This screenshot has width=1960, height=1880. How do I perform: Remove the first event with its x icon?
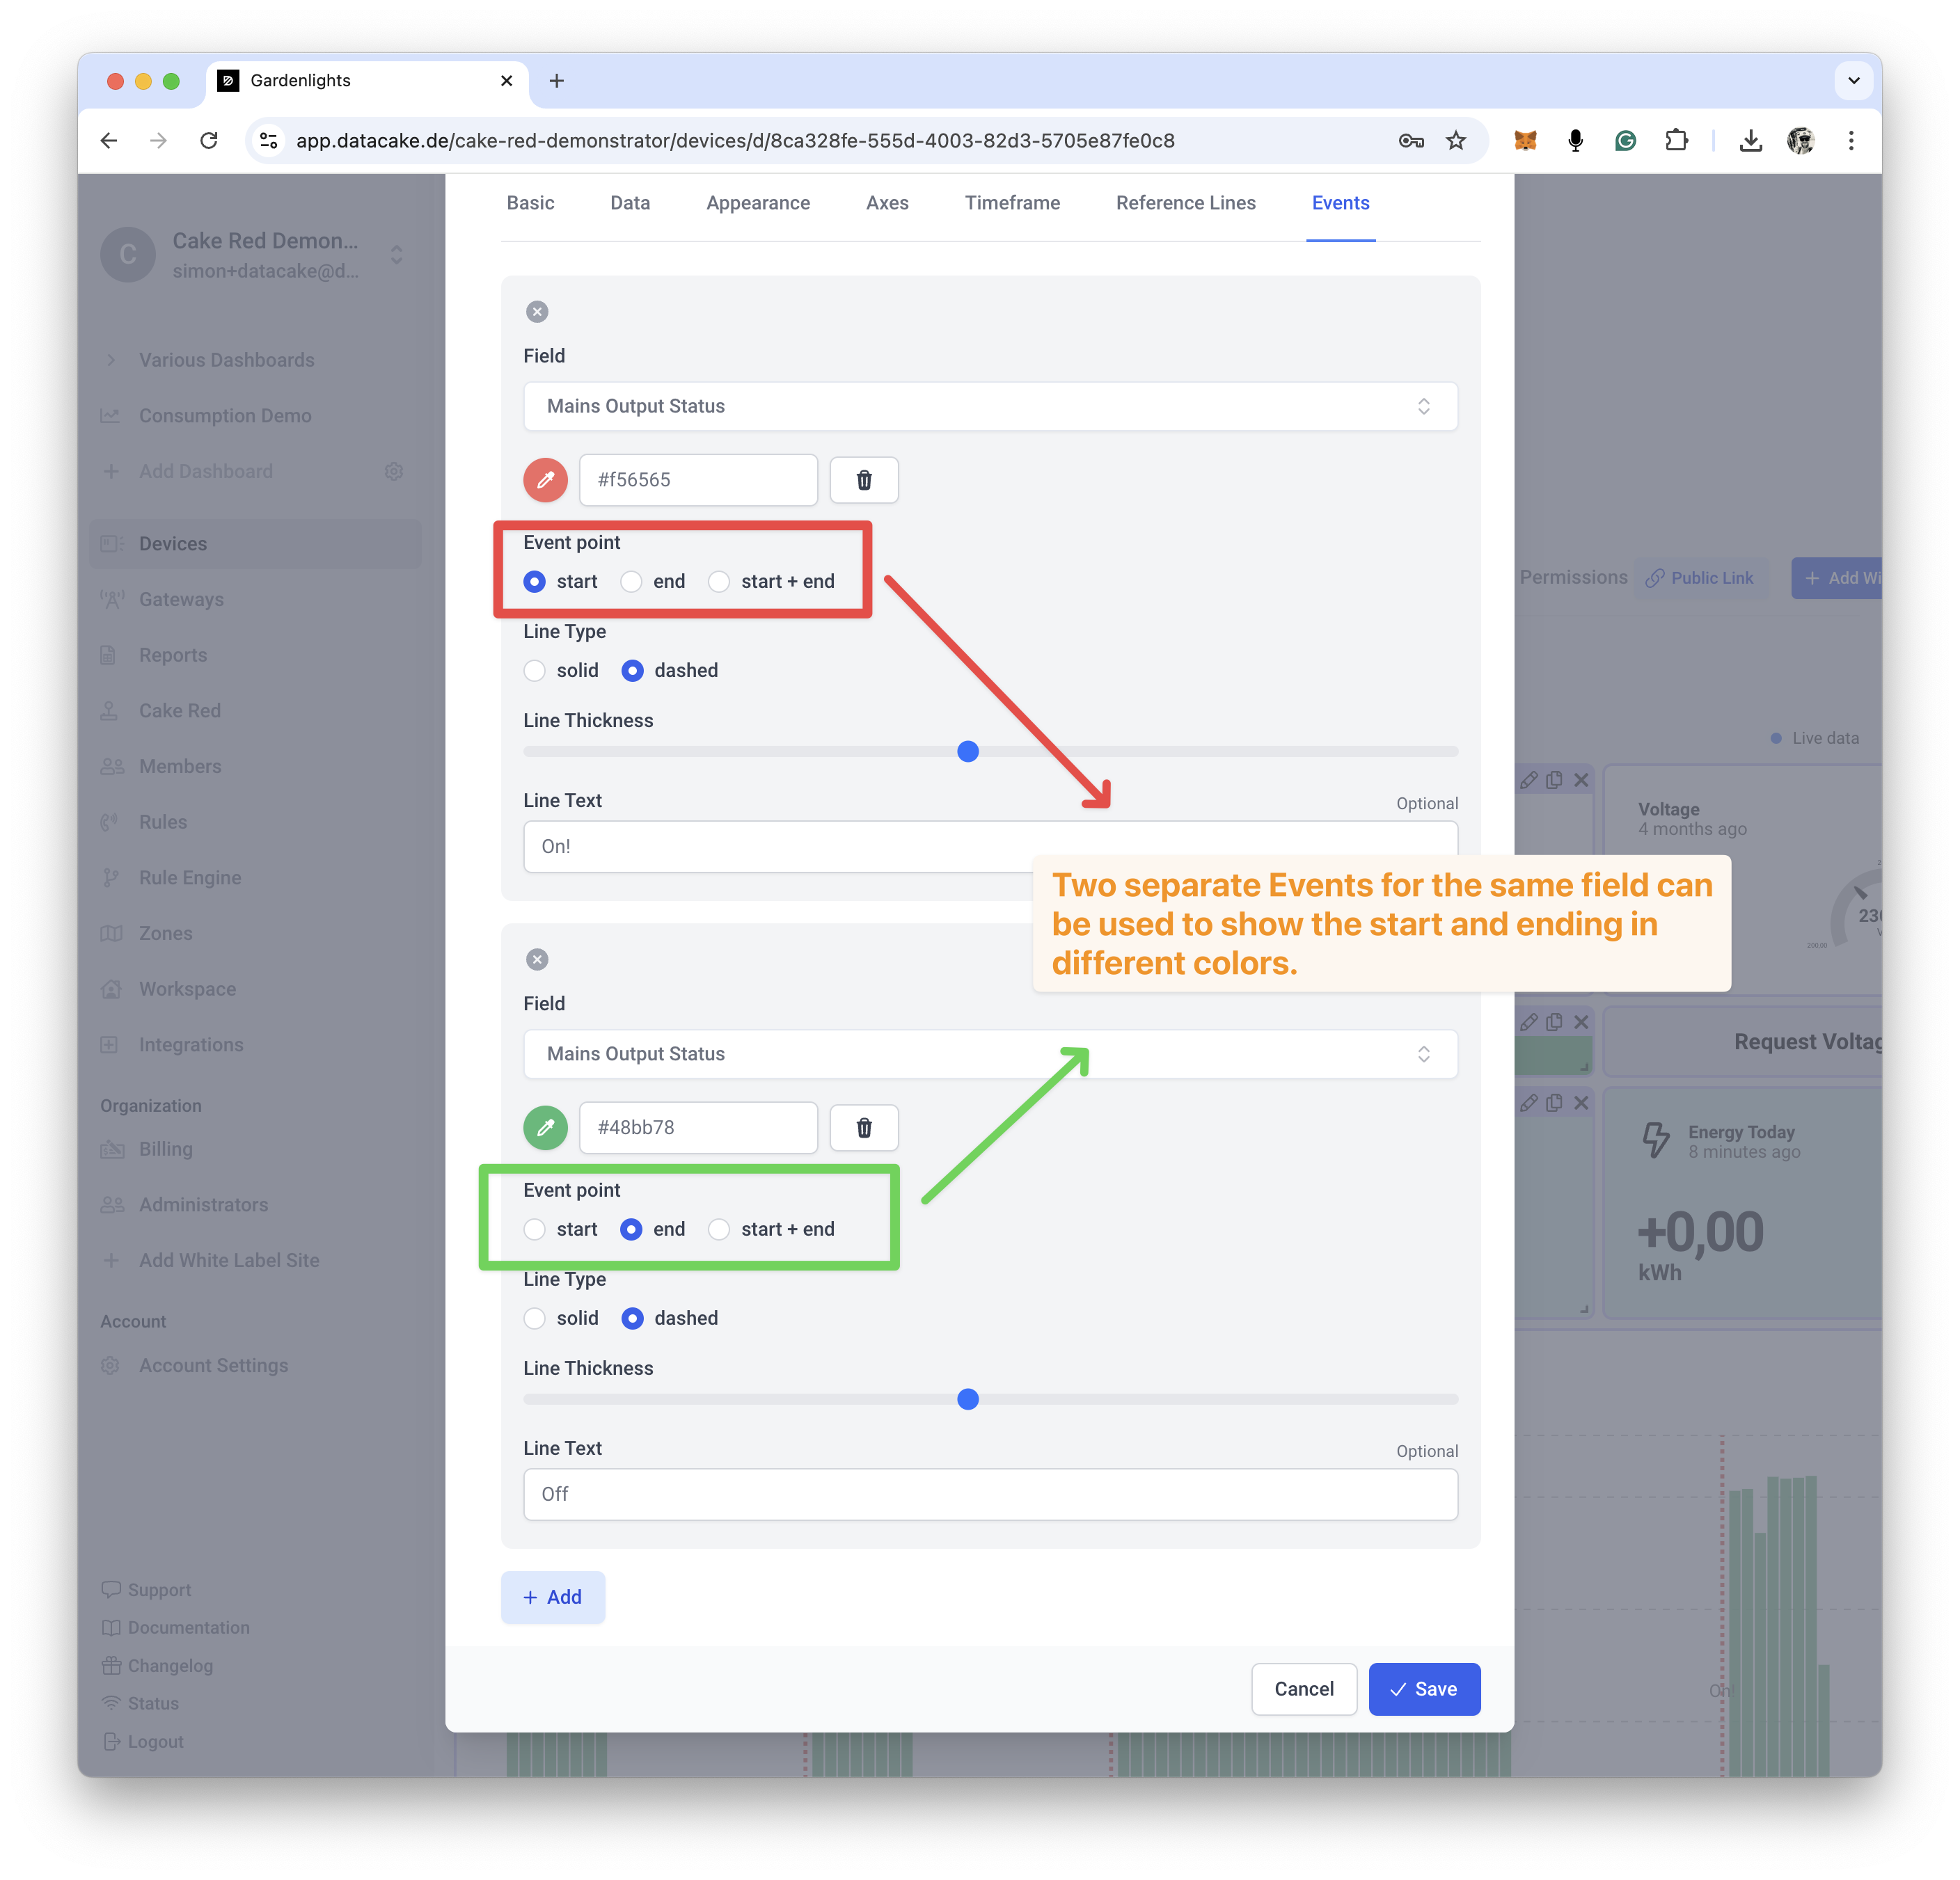coord(537,312)
